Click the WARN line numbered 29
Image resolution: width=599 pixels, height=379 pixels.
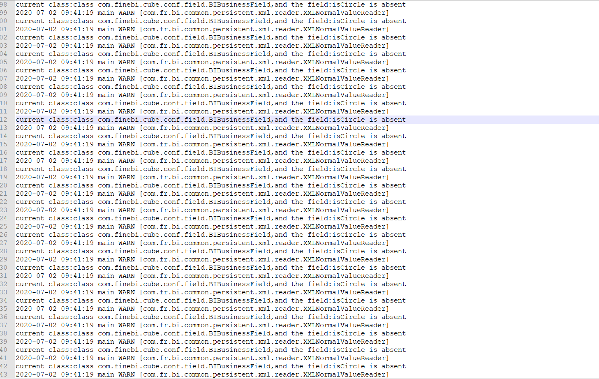click(x=202, y=259)
